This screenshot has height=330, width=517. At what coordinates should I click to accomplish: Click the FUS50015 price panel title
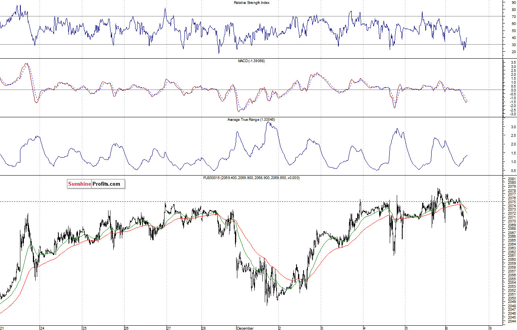pyautogui.click(x=252, y=178)
